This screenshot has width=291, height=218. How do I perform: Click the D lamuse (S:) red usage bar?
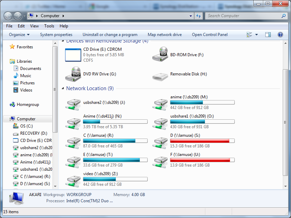point(202,141)
